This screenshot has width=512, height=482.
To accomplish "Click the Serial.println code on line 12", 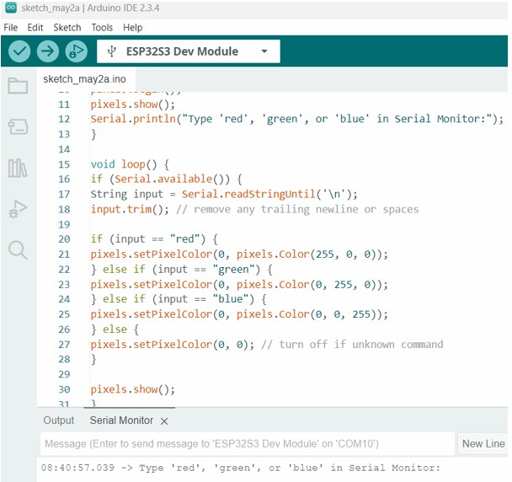I will pyautogui.click(x=296, y=119).
